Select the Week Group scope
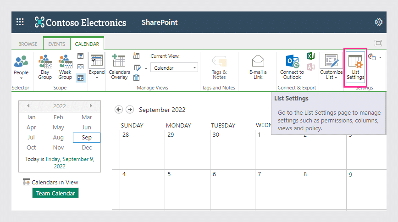Image resolution: width=398 pixels, height=222 pixels. pyautogui.click(x=65, y=67)
